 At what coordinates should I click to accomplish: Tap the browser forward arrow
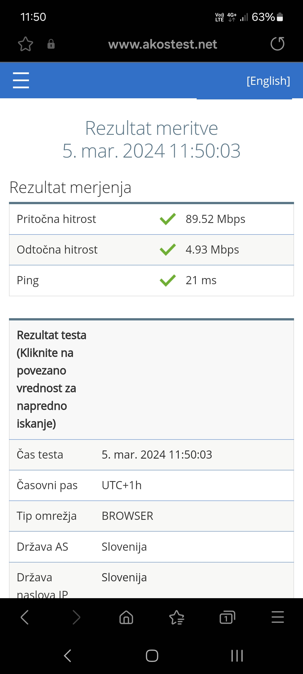[76, 617]
